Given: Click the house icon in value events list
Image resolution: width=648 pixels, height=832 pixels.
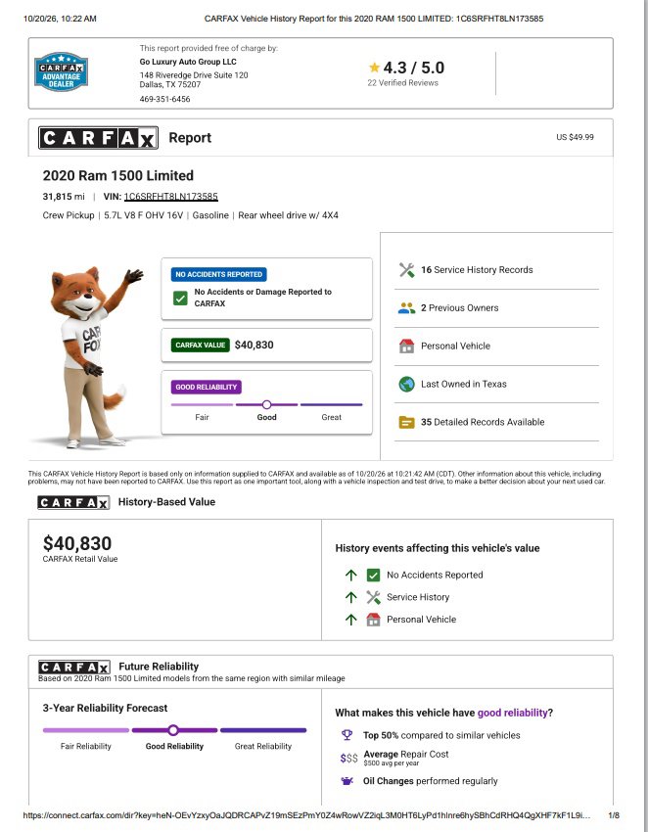Looking at the screenshot, I should coord(373,620).
